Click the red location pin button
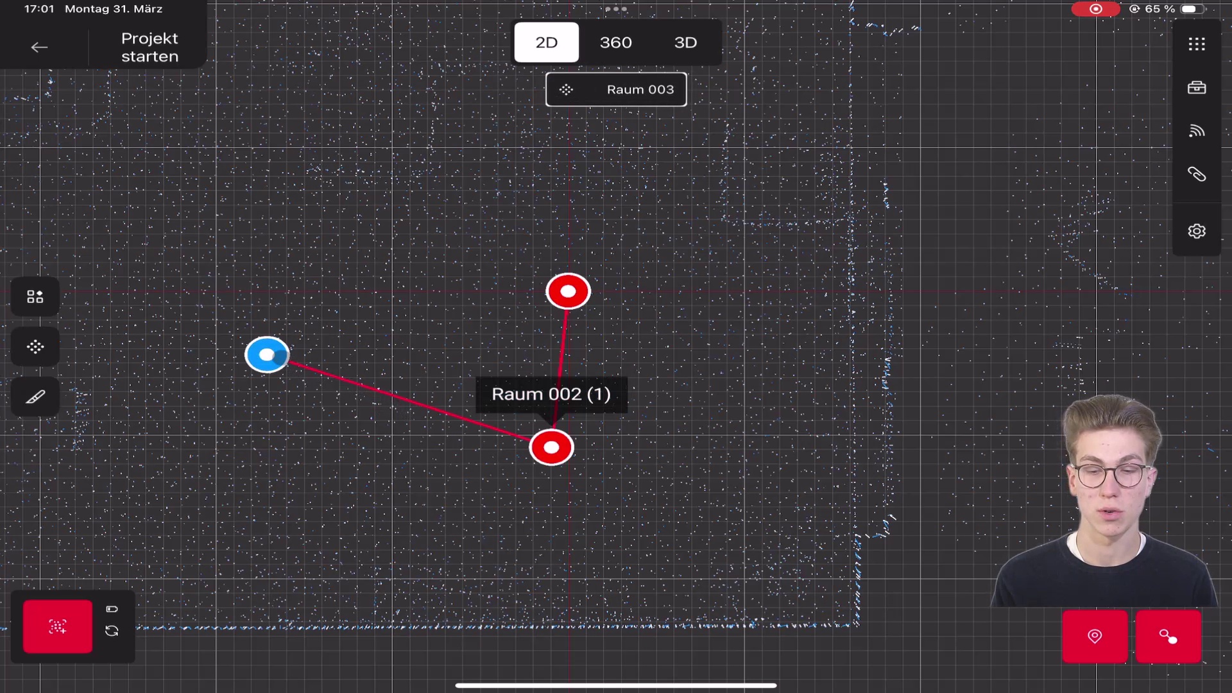The height and width of the screenshot is (693, 1232). 1095,637
